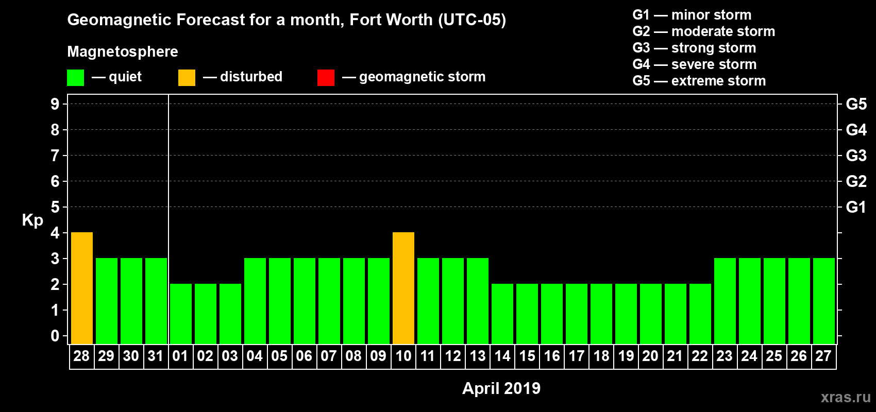Screen dimensions: 876x412
Task: Click the green bar for April 14
Action: pyautogui.click(x=502, y=314)
